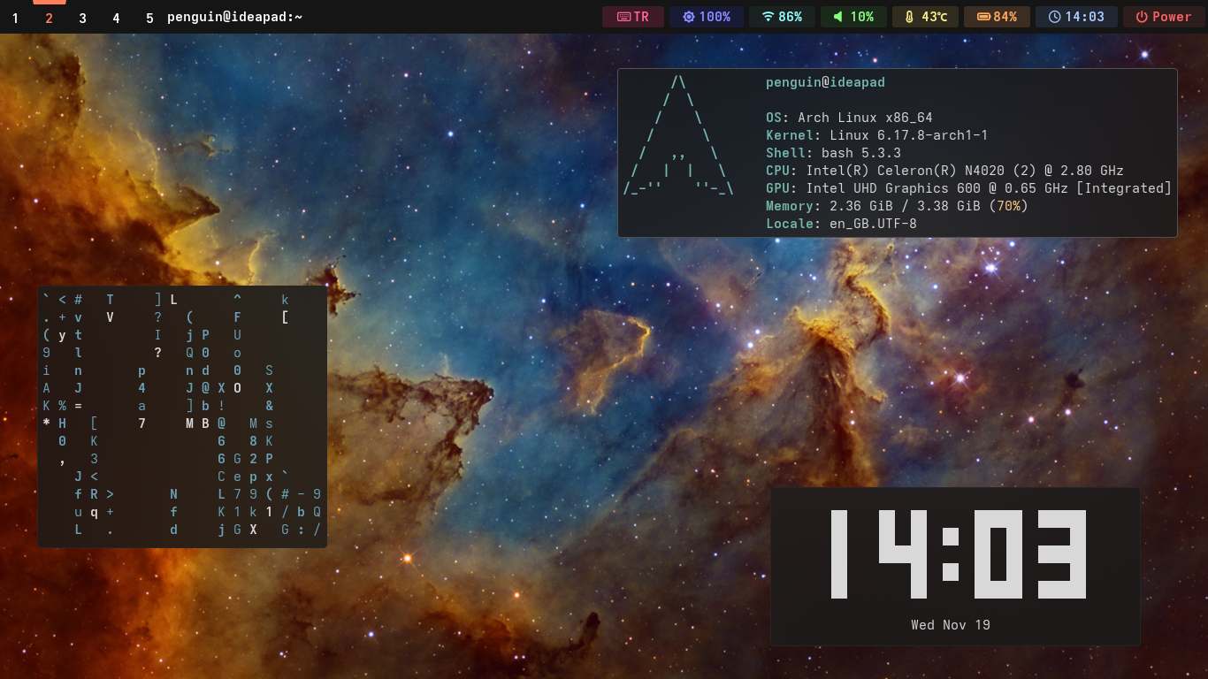
Task: Open the 100% brightness module
Action: [706, 17]
